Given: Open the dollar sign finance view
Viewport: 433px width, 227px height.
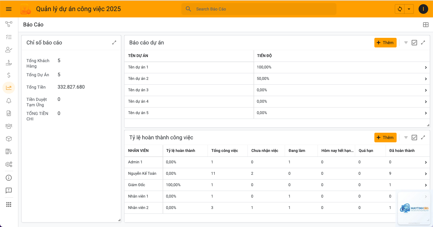Looking at the screenshot, I should coord(9,75).
